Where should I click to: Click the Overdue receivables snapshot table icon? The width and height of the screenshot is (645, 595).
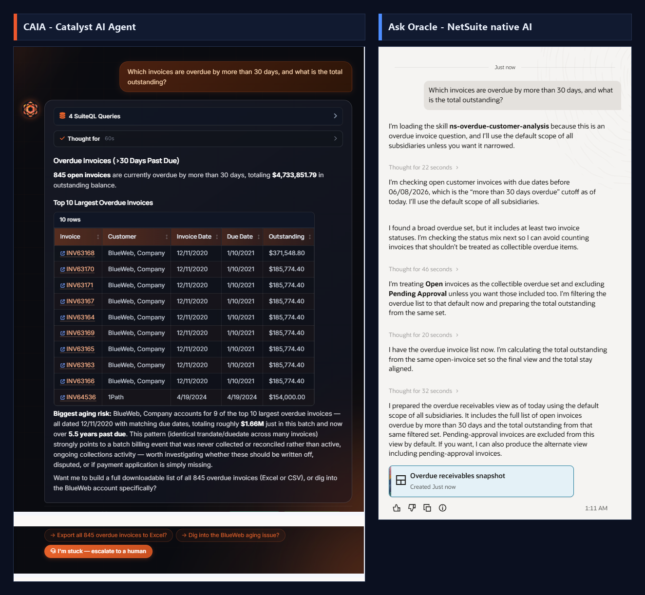click(401, 481)
